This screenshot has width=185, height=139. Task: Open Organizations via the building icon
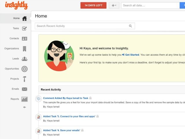25,49
